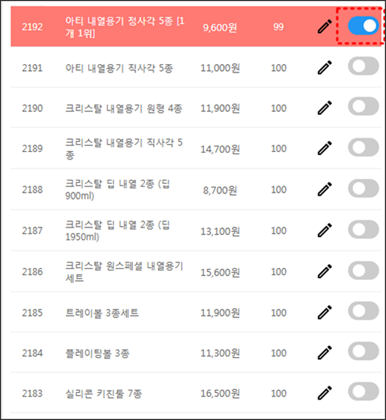Viewport: 386px width, 420px height.
Task: Click the product name 크리스탈 원스페셜 내열용기 세트
Action: point(124,272)
